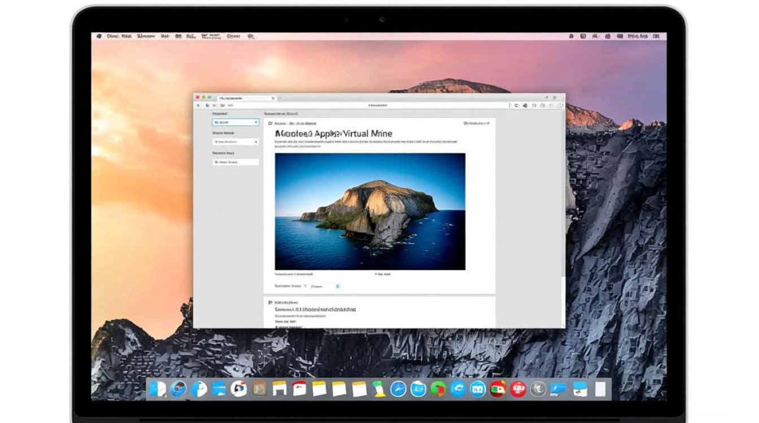Viewport: 759px width, 423px height.
Task: Click the "Virtual Mine" article headline
Action: tap(333, 134)
